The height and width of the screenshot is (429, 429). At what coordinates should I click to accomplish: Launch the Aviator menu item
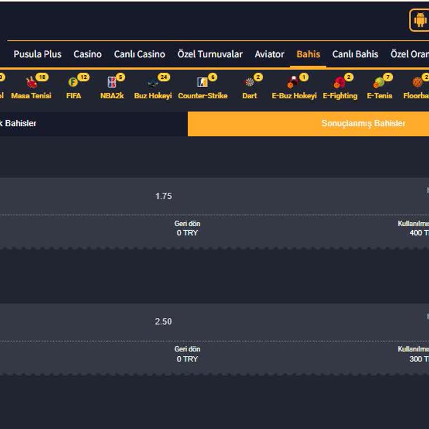pyautogui.click(x=269, y=54)
